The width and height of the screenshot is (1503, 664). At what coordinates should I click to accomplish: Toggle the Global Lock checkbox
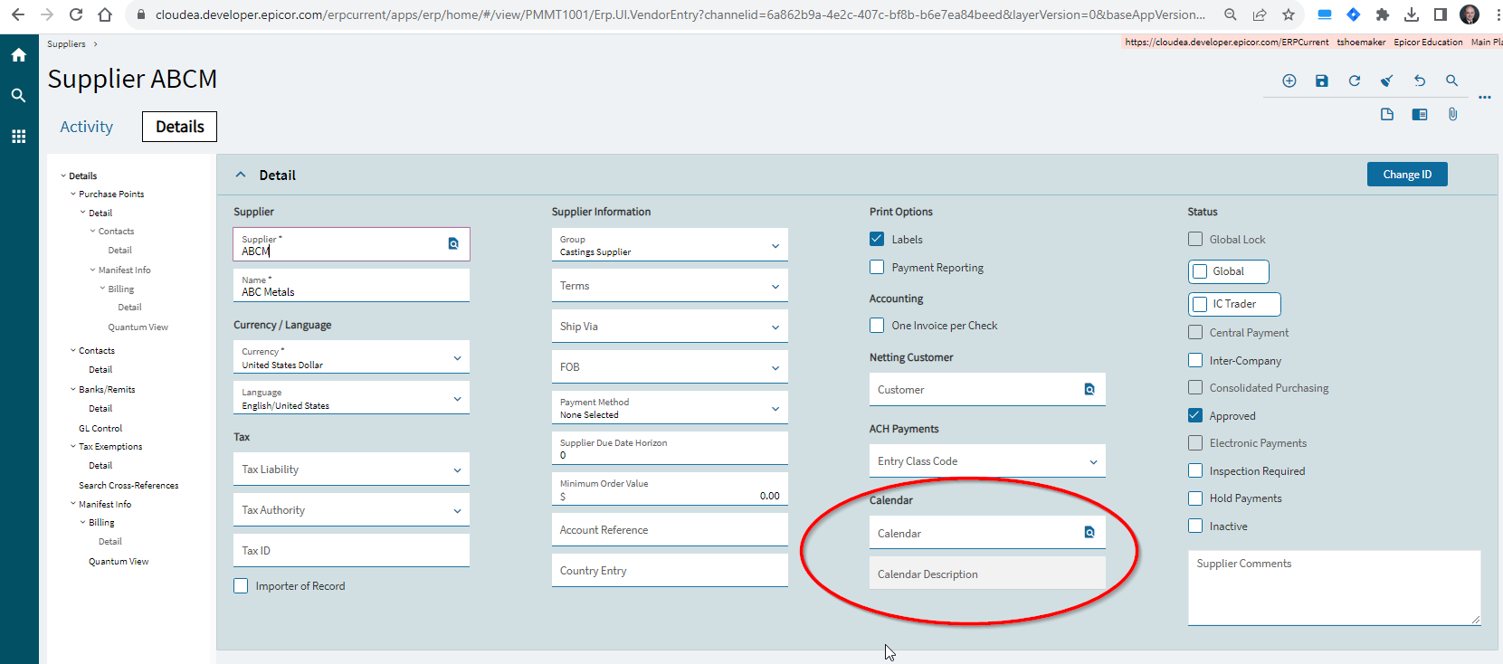click(1195, 239)
